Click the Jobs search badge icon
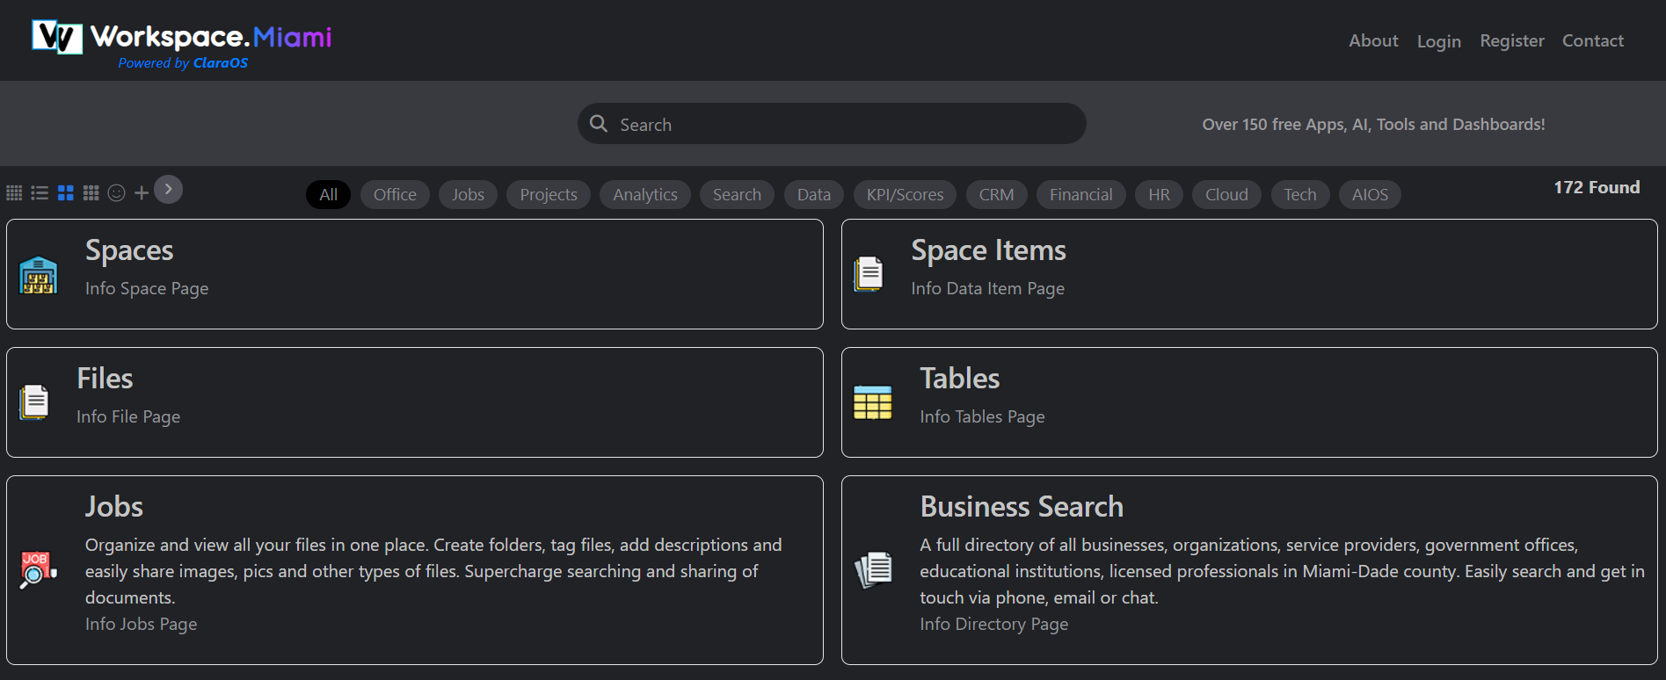The height and width of the screenshot is (680, 1666). pos(38,569)
